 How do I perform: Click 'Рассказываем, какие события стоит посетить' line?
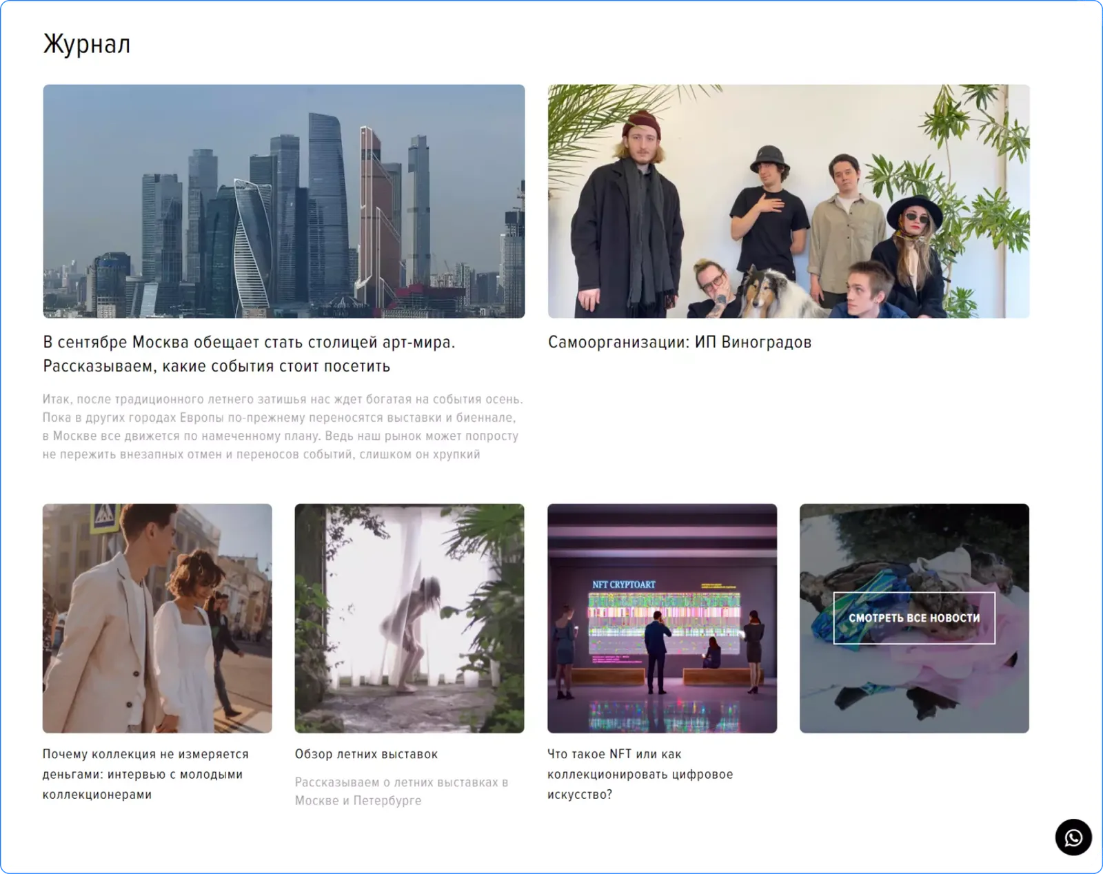[x=216, y=366]
